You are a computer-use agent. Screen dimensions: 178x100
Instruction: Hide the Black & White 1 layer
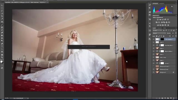pos(154,51)
